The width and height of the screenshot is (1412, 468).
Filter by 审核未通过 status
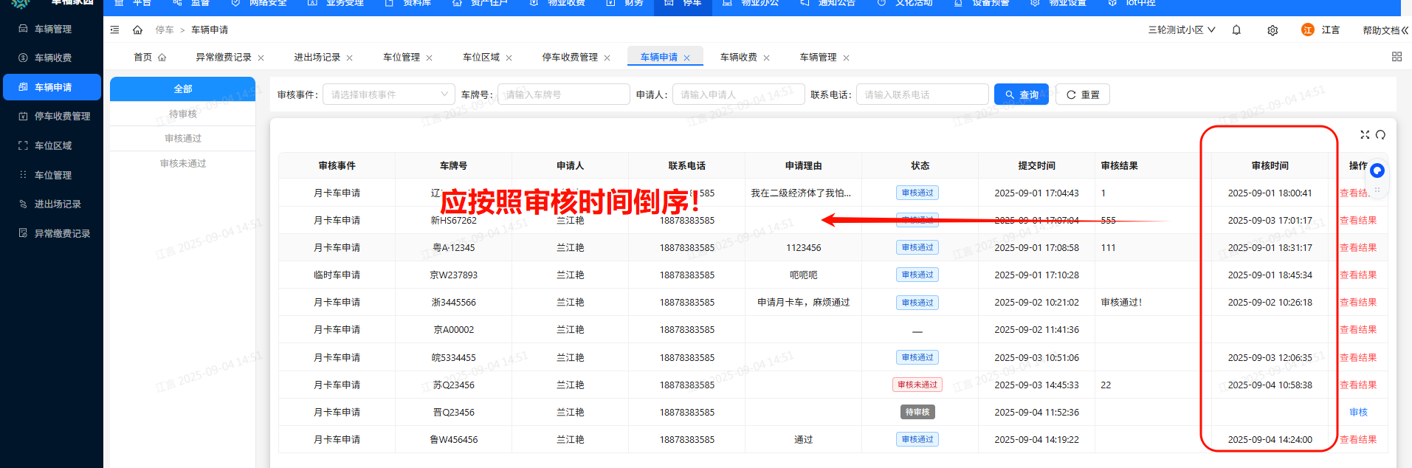tap(183, 163)
